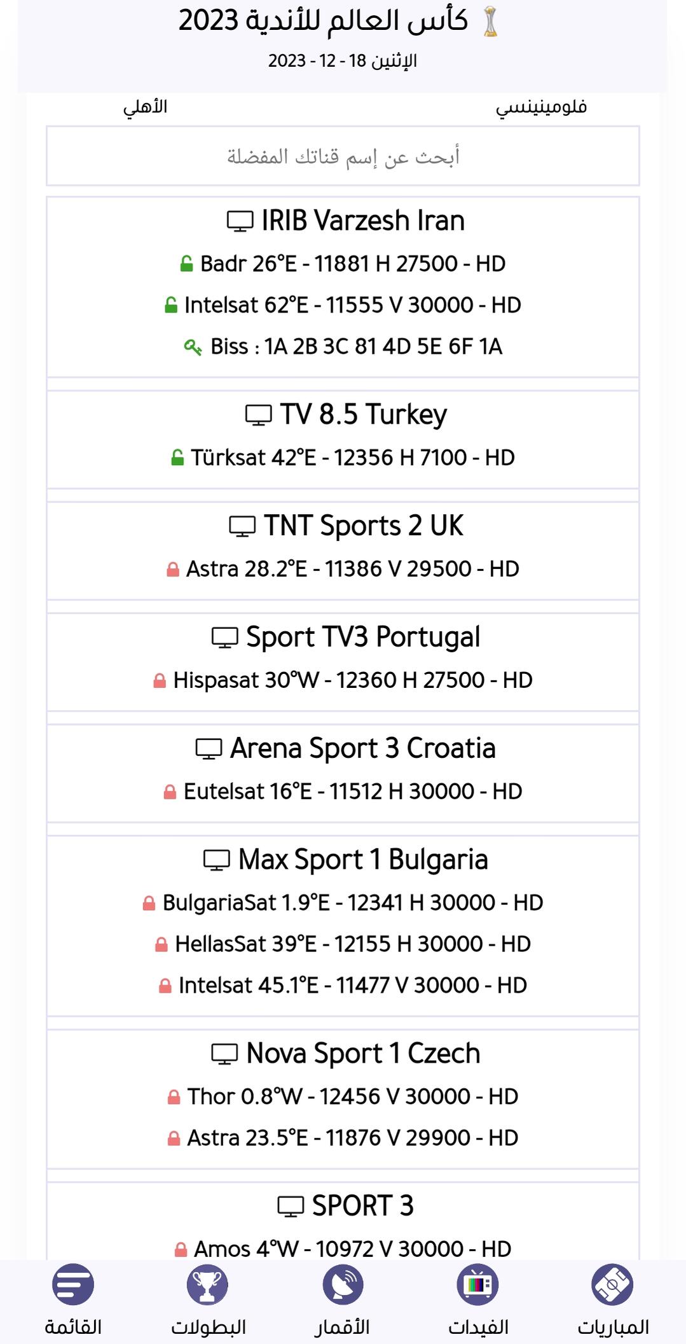Tap the الأهلي team name
The image size is (686, 1344).
click(145, 107)
